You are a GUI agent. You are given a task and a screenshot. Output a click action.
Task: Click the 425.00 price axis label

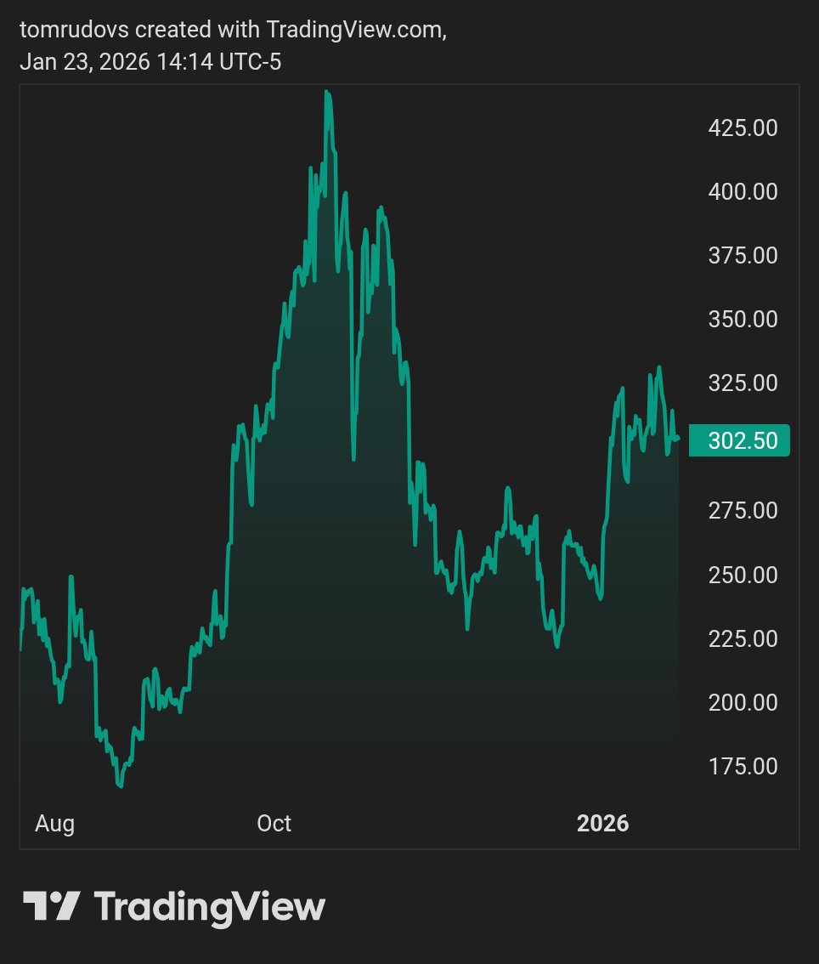[x=743, y=128]
